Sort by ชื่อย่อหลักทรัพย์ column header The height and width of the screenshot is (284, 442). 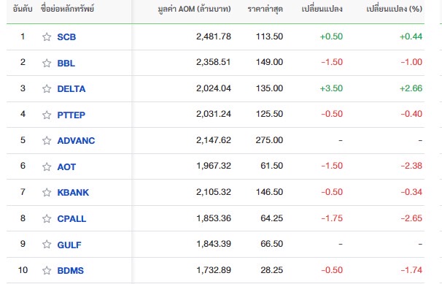pos(67,9)
